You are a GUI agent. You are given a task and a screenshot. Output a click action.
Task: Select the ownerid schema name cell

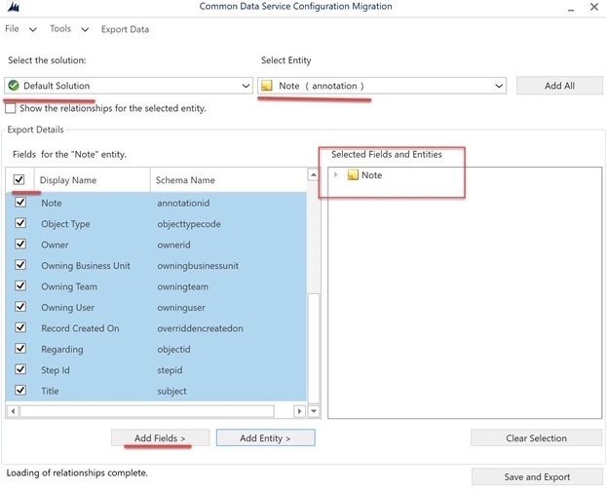pos(173,245)
